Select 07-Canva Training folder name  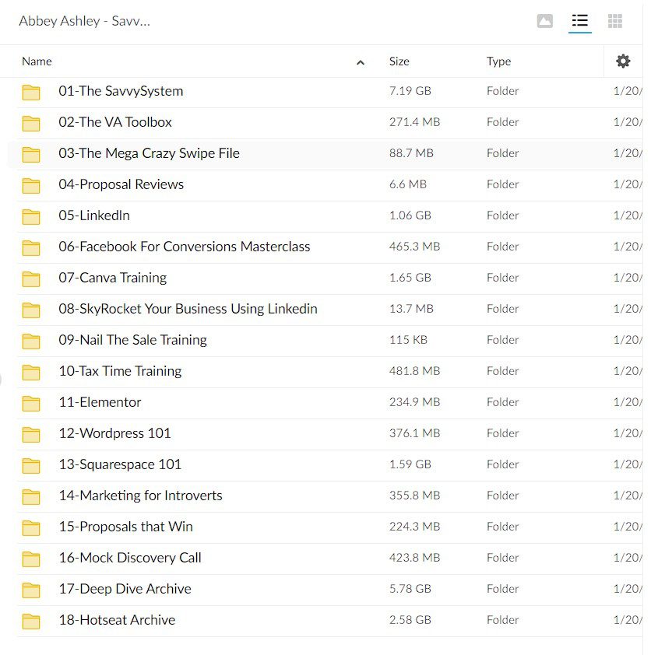click(112, 278)
